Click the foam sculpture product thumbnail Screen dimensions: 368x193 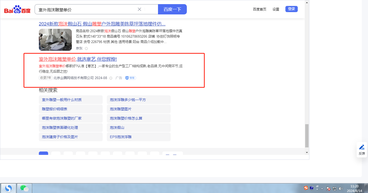click(x=55, y=40)
